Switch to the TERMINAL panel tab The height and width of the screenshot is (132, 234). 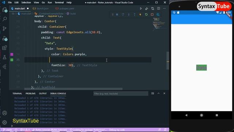[17, 93]
